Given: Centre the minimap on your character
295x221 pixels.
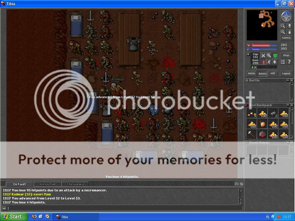Looking at the screenshot, I should coord(286,38).
